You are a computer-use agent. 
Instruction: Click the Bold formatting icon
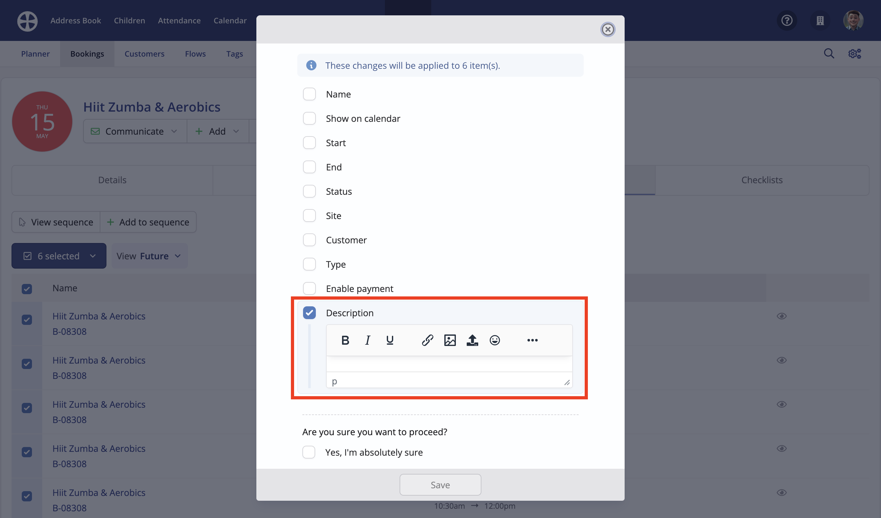click(345, 340)
